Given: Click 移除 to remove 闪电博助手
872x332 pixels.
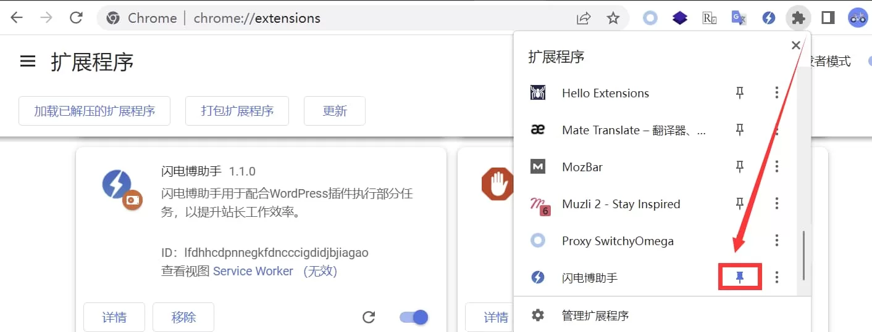Looking at the screenshot, I should pyautogui.click(x=183, y=317).
